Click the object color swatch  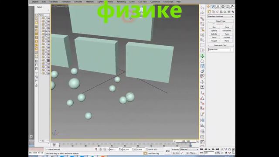pos(232,50)
